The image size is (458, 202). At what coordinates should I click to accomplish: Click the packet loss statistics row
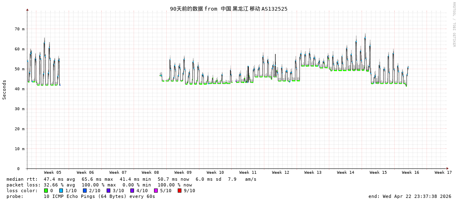(x=99, y=185)
